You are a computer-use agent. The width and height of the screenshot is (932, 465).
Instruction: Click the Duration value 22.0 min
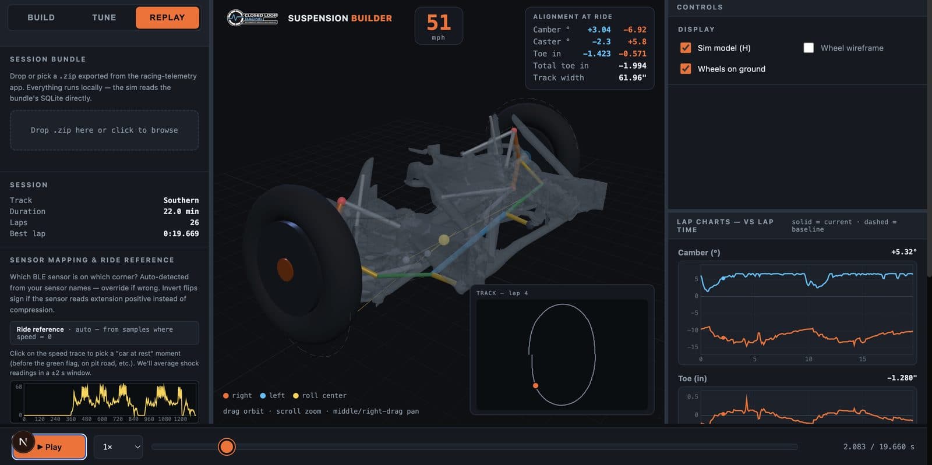181,211
